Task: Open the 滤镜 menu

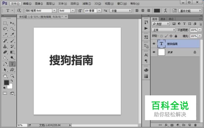Action: 87,3
